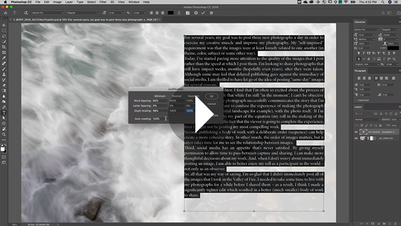Click the Home icon in options bar
This screenshot has height=226, width=401.
click(x=5, y=13)
